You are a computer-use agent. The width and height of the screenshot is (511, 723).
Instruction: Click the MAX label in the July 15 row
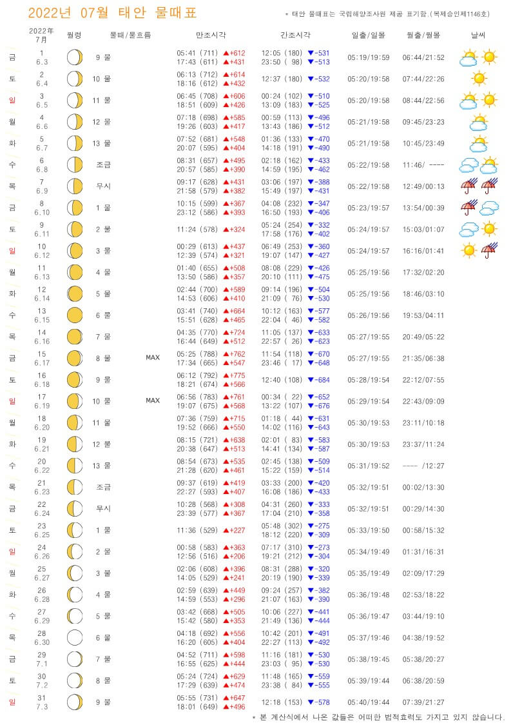pyautogui.click(x=153, y=357)
